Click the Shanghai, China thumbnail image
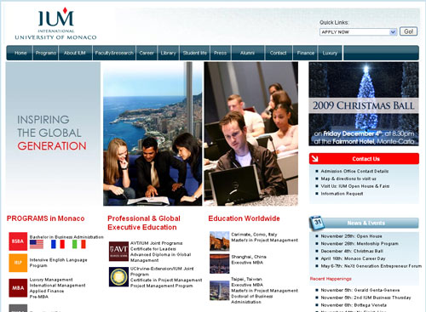Image resolution: width=426 pixels, height=312 pixels. click(219, 264)
